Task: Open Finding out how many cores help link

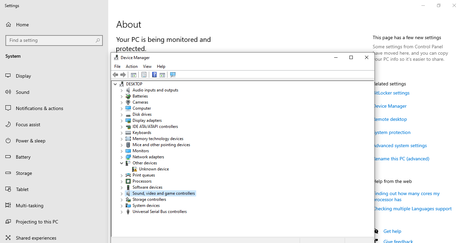Action: point(407,196)
